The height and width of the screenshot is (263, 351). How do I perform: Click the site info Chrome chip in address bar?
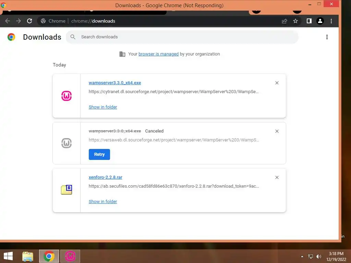tap(53, 21)
